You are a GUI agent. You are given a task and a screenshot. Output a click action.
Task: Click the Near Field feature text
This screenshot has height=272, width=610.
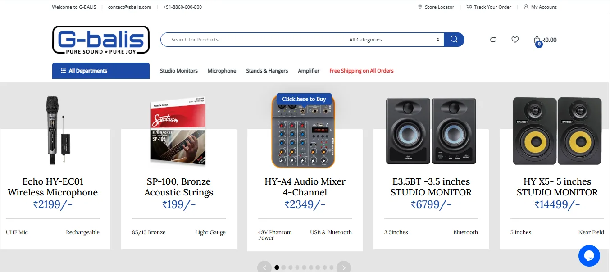click(591, 232)
